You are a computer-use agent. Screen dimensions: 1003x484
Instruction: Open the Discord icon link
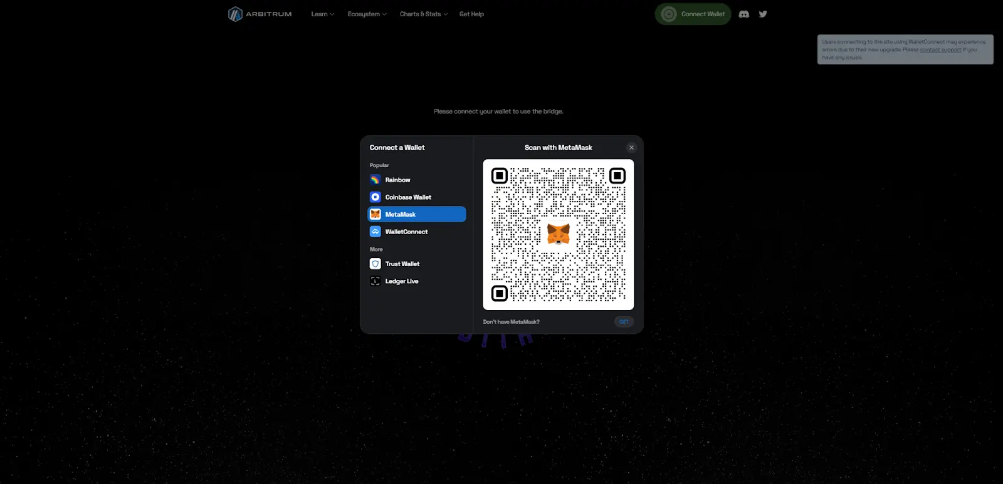pos(744,14)
